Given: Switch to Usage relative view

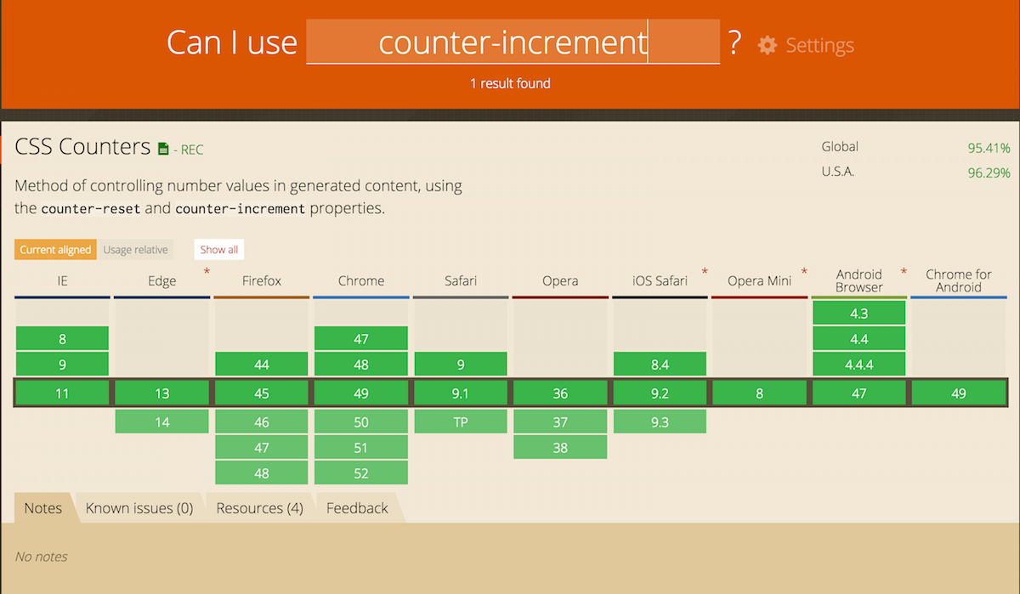Looking at the screenshot, I should pos(134,250).
